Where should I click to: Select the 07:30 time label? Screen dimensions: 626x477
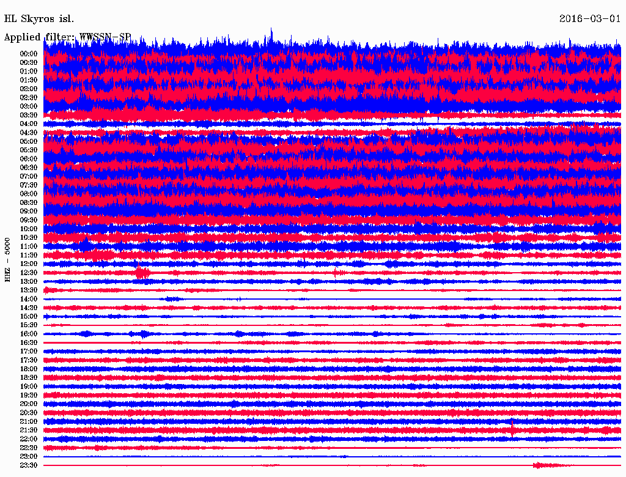(x=29, y=185)
